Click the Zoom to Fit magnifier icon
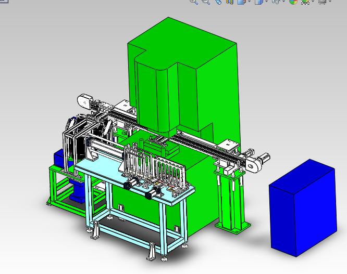 point(194,2)
